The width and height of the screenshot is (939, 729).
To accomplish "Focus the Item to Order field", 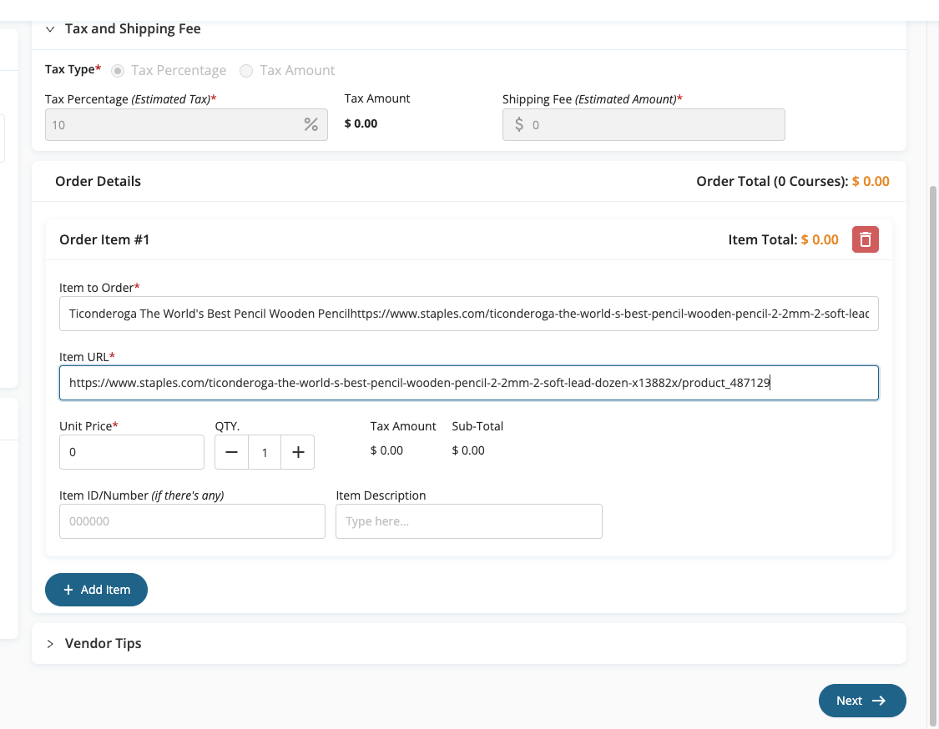I will (469, 314).
